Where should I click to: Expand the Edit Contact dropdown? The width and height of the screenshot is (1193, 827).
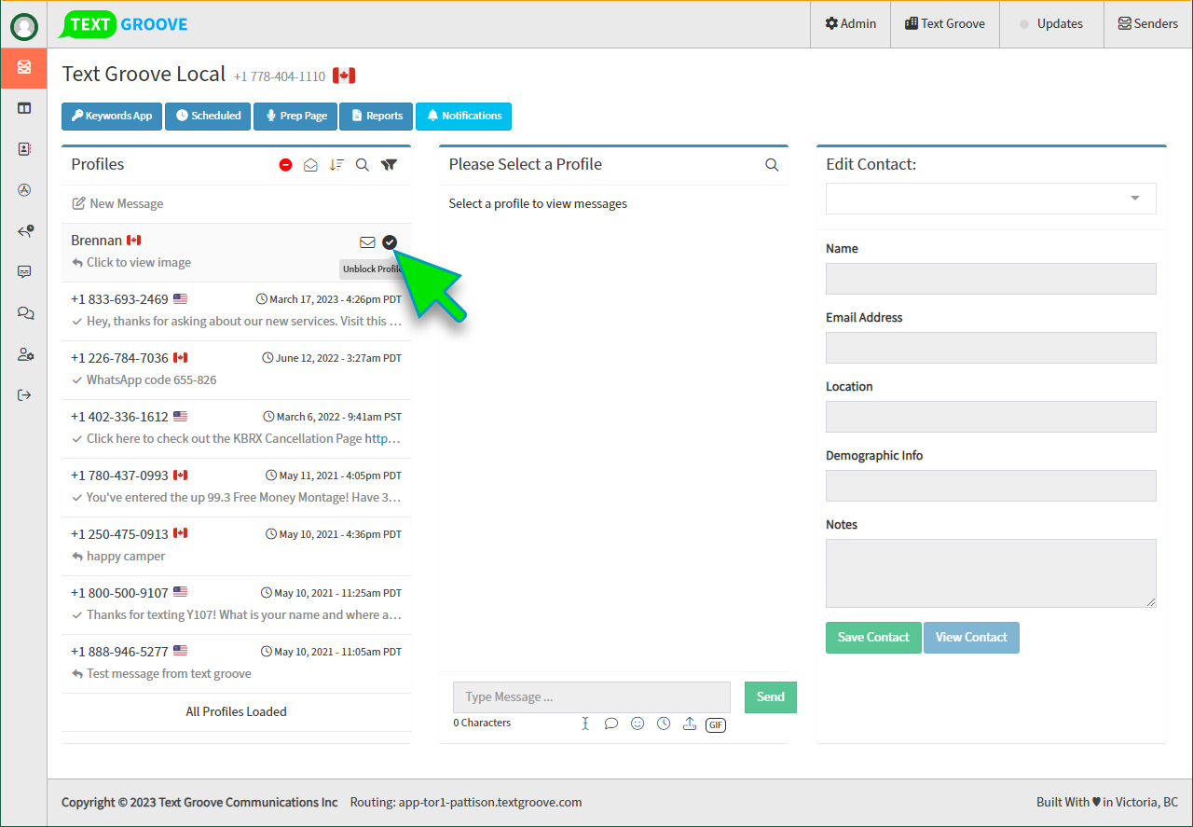(x=991, y=199)
